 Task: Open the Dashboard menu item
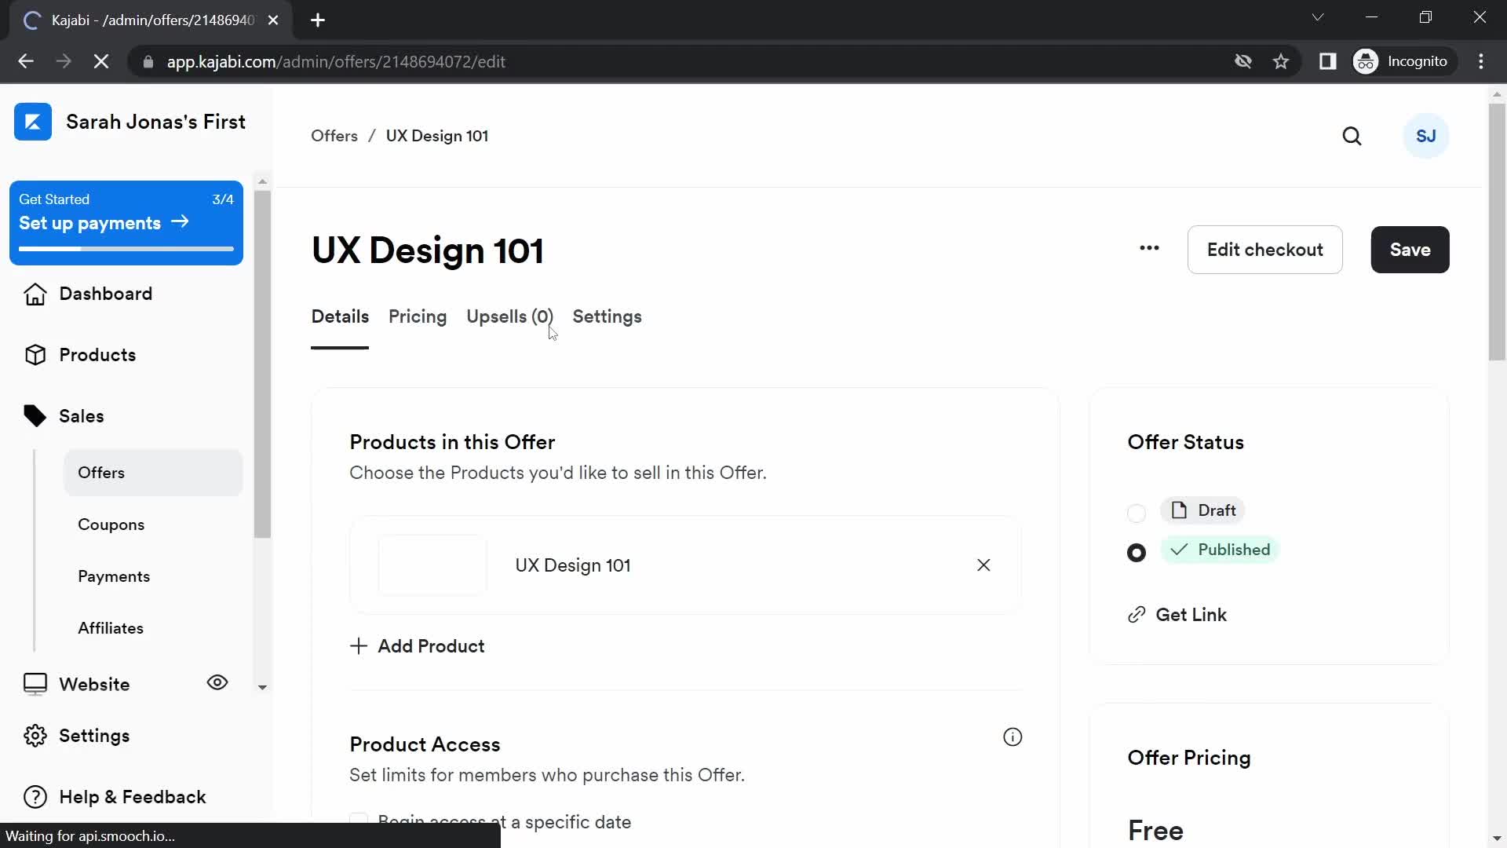point(105,294)
